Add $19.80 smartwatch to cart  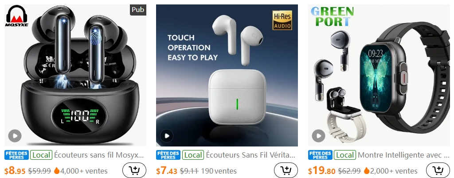point(438,170)
